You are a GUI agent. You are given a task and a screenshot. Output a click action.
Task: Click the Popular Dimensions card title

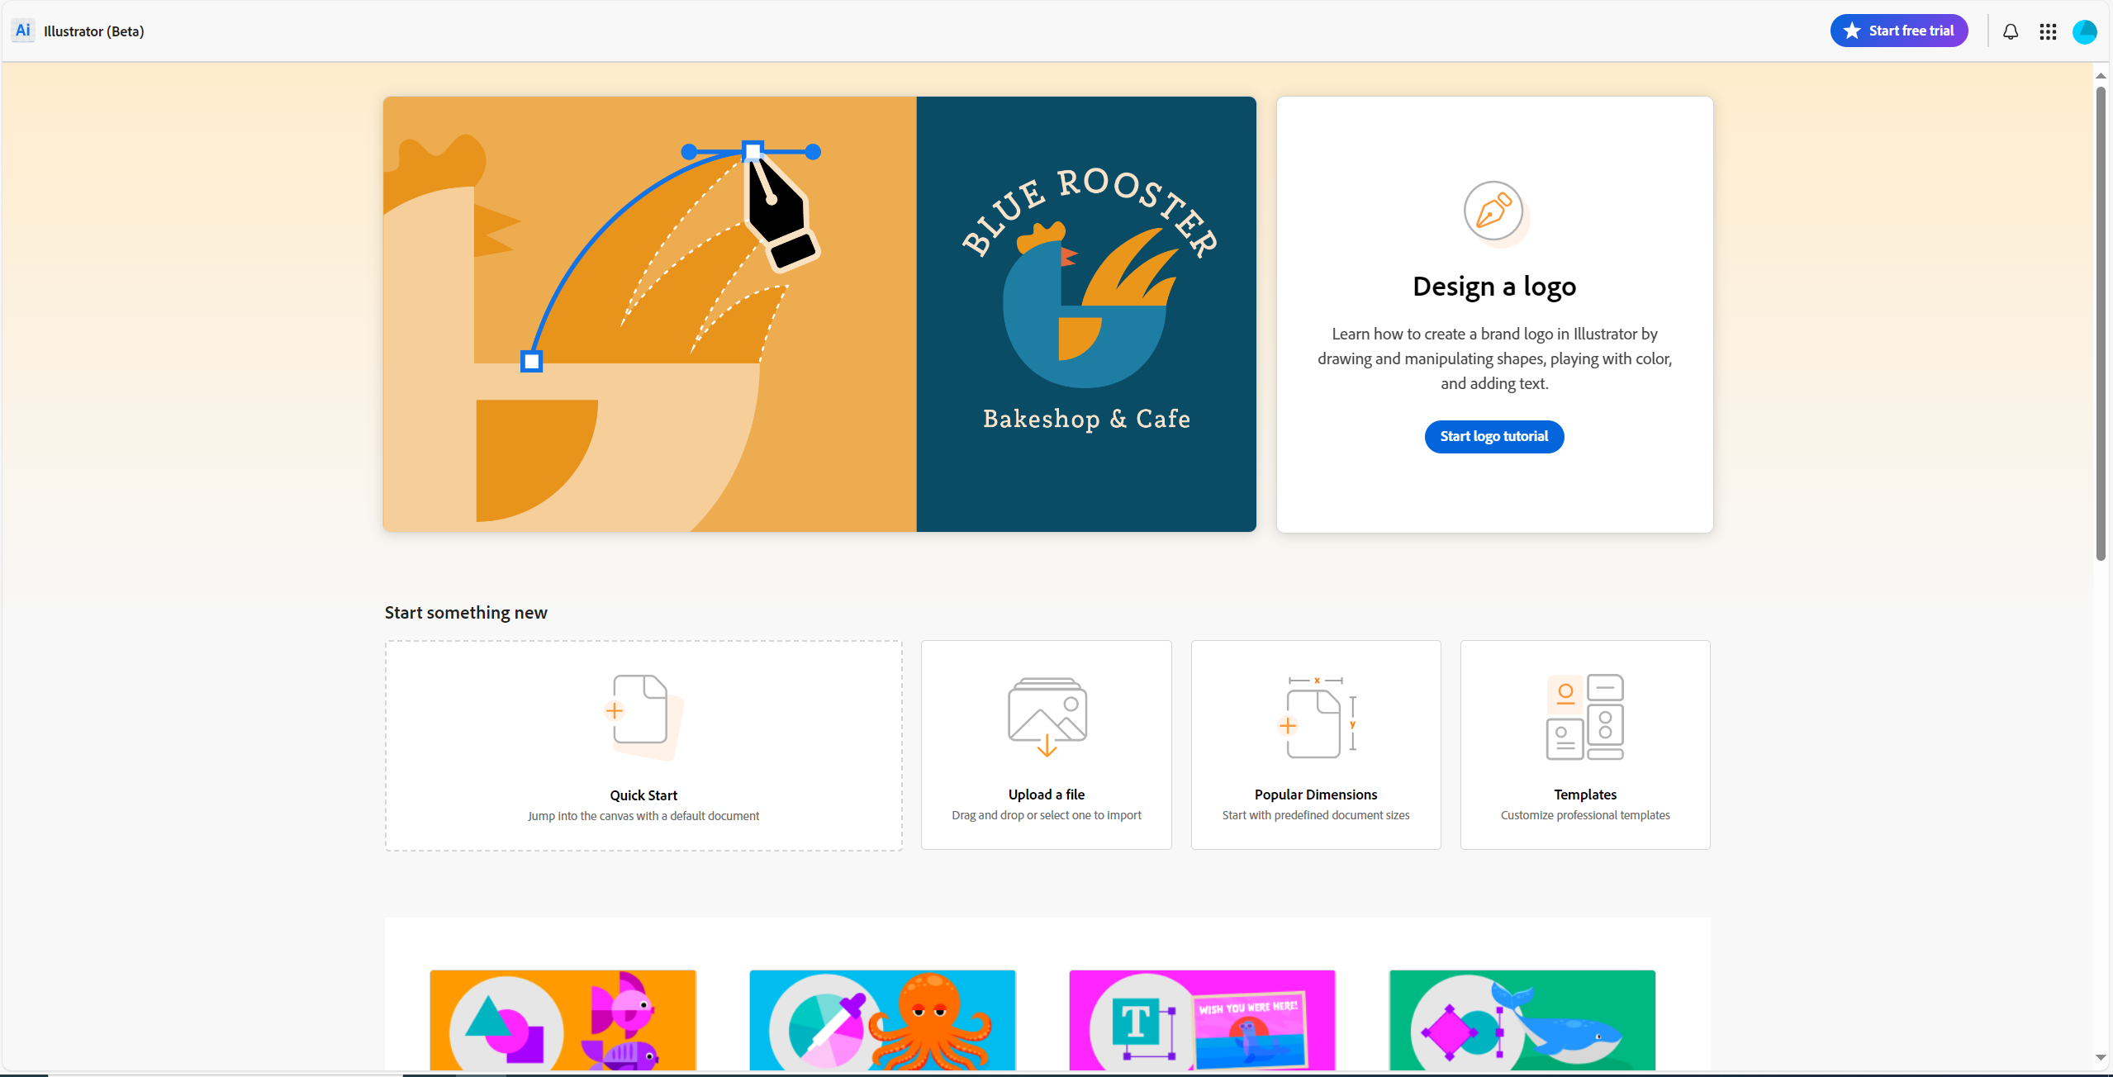pyautogui.click(x=1315, y=795)
